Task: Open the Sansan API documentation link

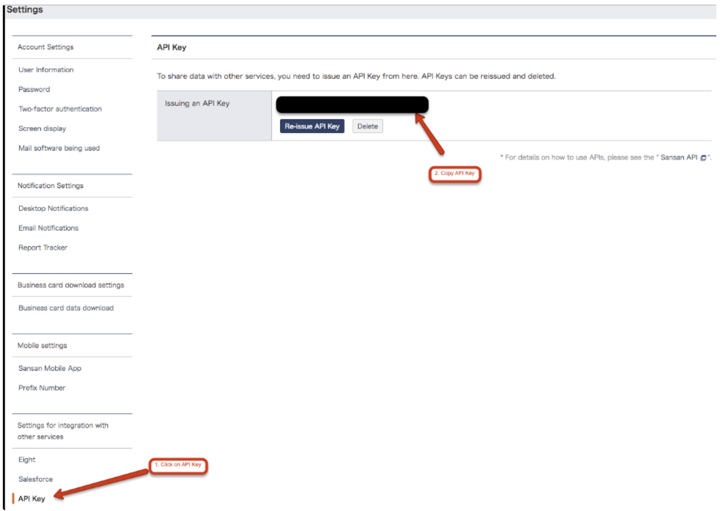Action: point(679,158)
